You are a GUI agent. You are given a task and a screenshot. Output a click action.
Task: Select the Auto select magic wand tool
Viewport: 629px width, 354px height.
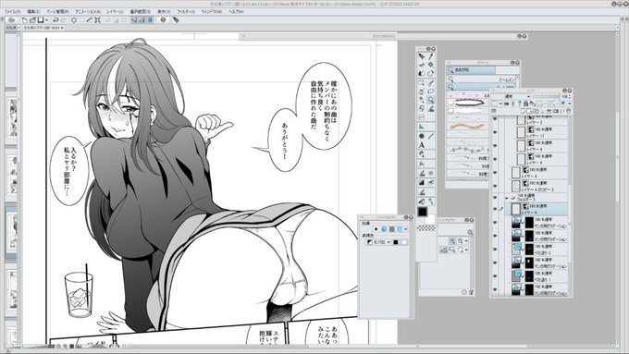point(430,65)
